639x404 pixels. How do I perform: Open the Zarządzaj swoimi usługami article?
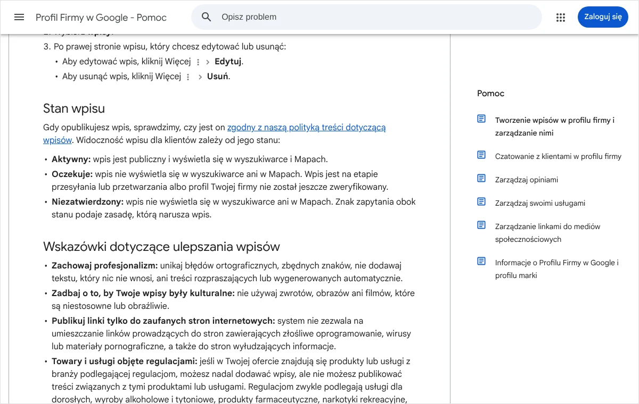point(540,203)
